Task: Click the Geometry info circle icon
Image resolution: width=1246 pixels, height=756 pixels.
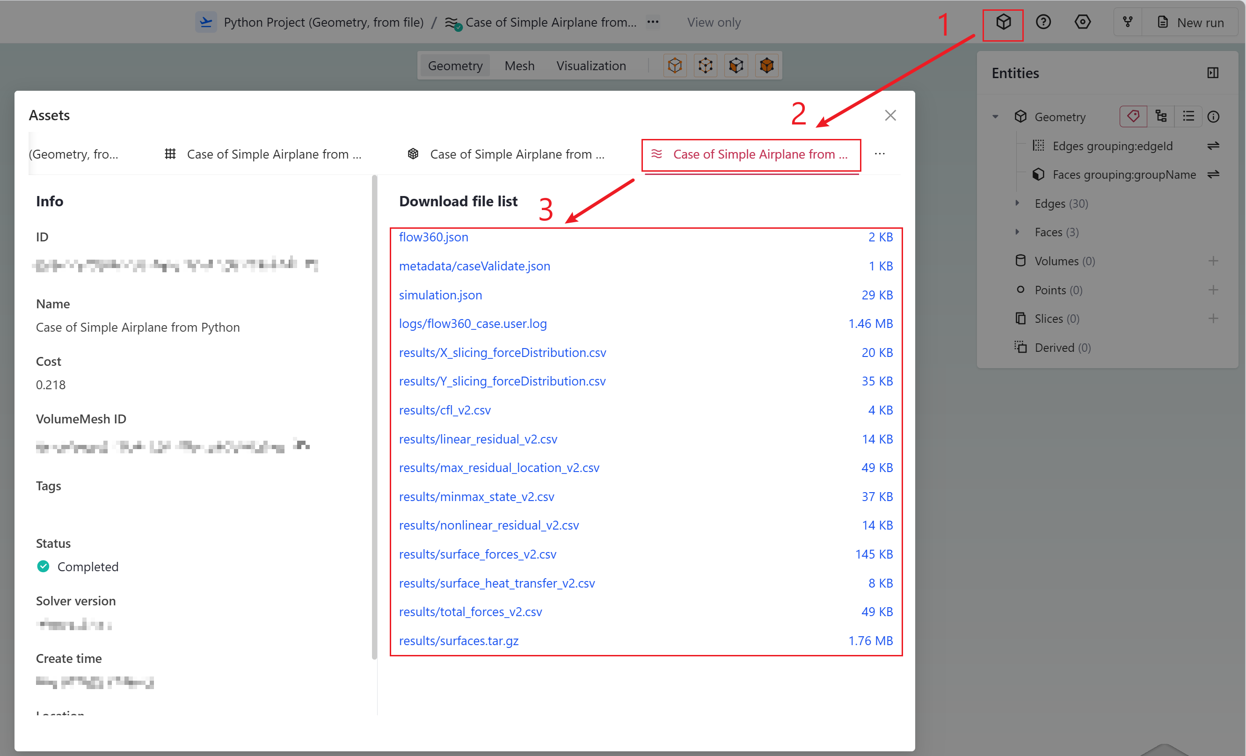Action: (x=1214, y=117)
